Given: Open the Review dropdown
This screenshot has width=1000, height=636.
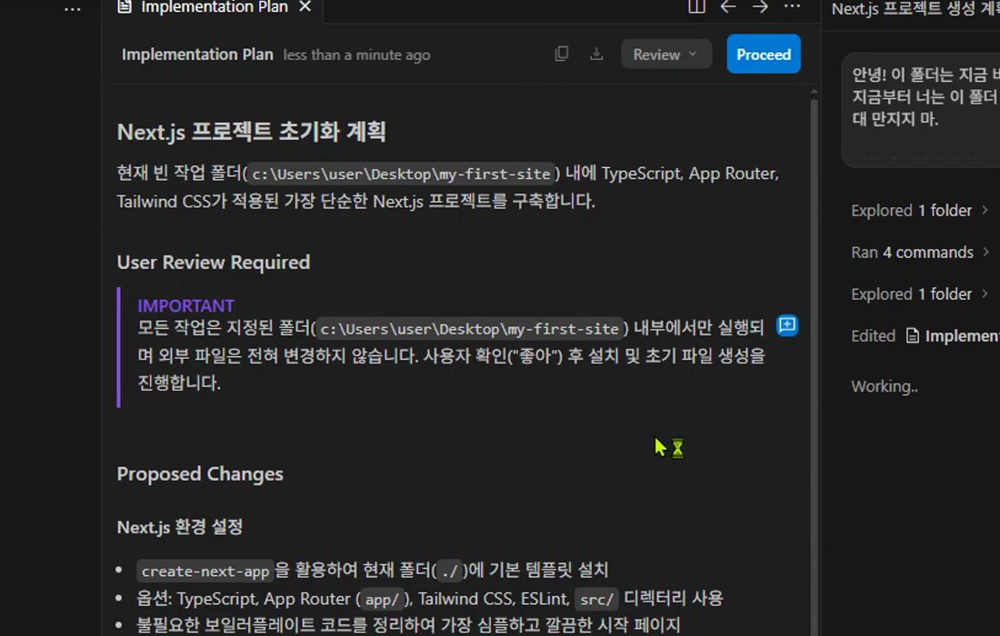Looking at the screenshot, I should tap(665, 55).
